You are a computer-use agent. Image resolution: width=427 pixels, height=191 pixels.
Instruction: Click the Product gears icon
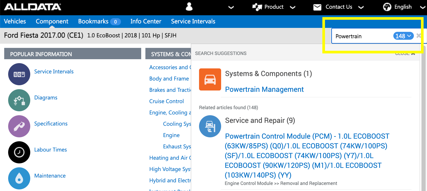click(257, 7)
